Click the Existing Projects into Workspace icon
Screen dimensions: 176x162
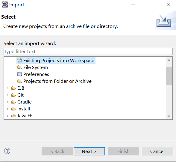tap(20, 60)
